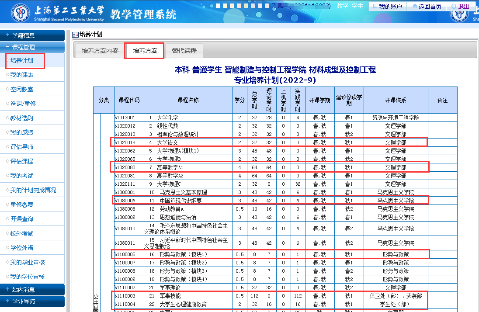This screenshot has width=479, height=312.
Task: Select the 培养方案 tab
Action: click(x=145, y=51)
